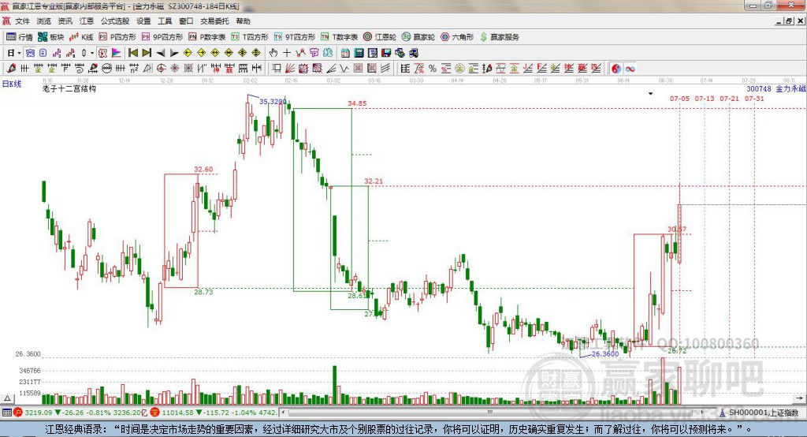Click the black left arrow icon
This screenshot has height=437, width=807.
(x=161, y=53)
